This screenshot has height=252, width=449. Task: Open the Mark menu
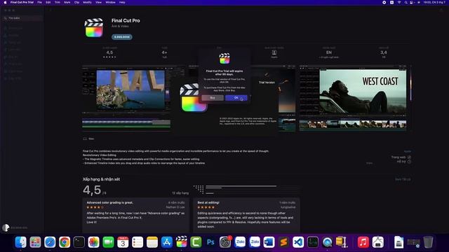[67, 2]
